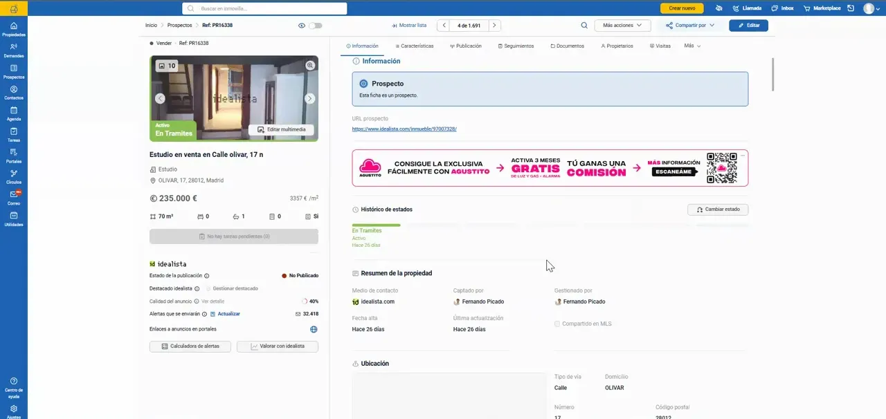Switch to the Visitas tab
This screenshot has width=886, height=419.
click(660, 46)
